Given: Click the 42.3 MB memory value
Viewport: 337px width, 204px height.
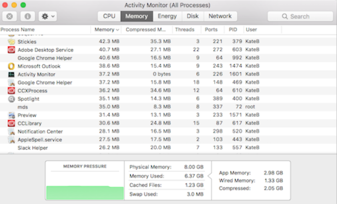Looking at the screenshot, I should click(109, 41).
